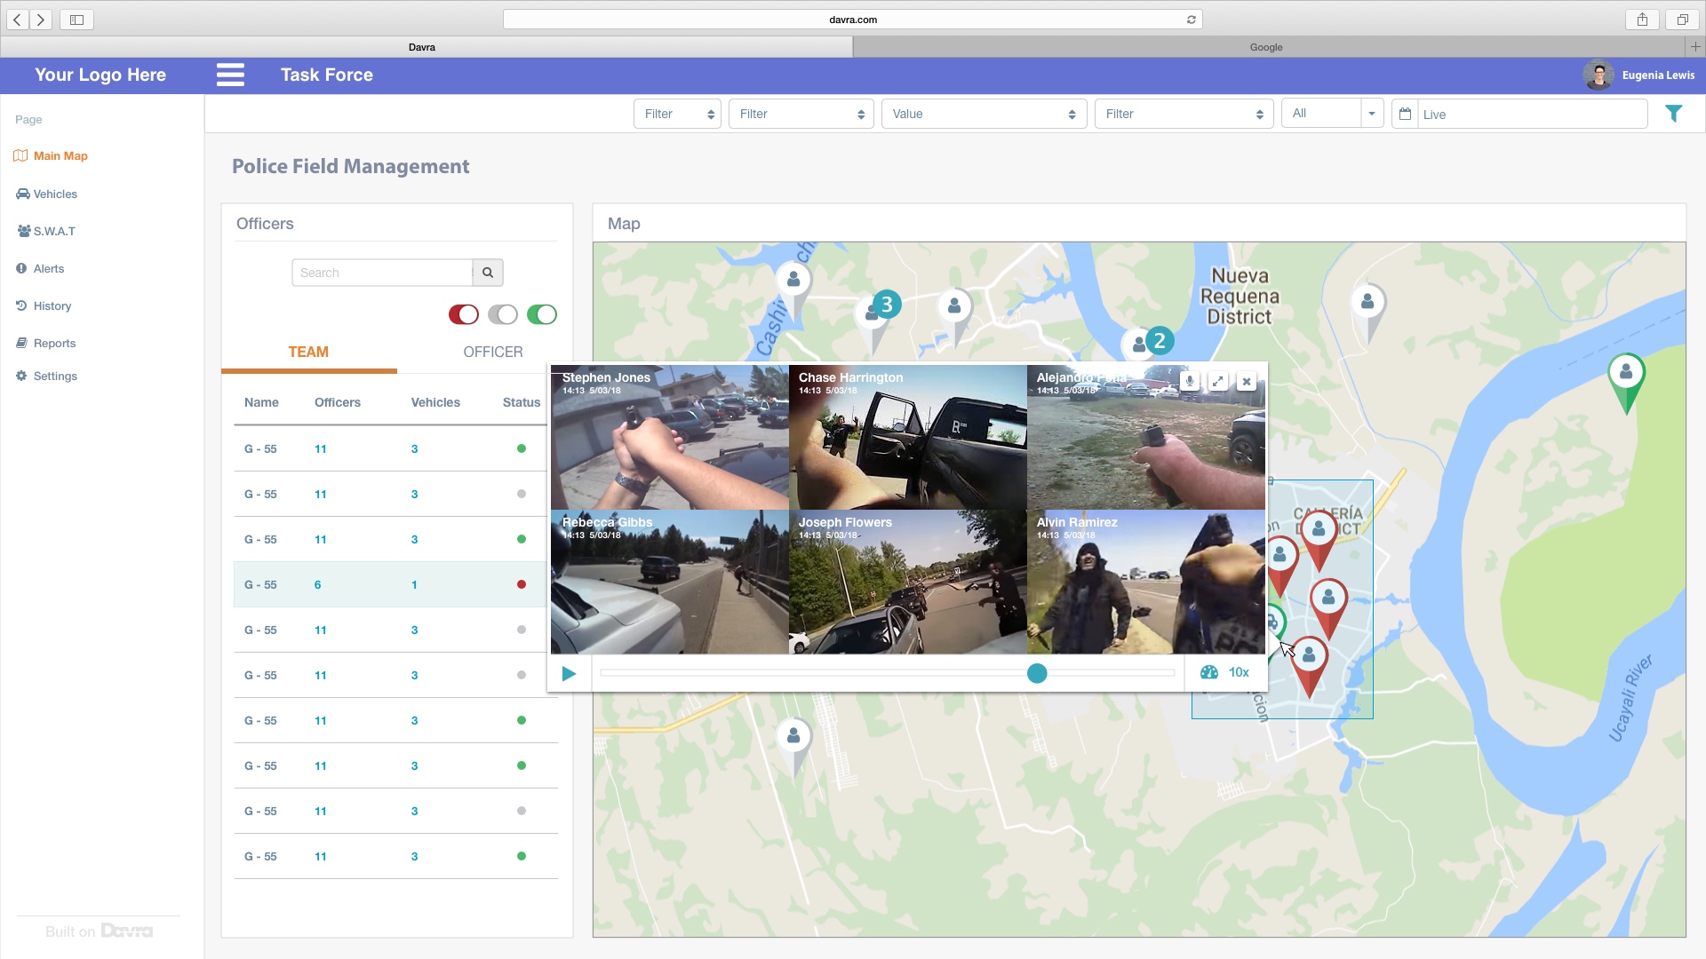Click the davra.com address bar
Viewport: 1706px width, 959px height.
(x=853, y=20)
